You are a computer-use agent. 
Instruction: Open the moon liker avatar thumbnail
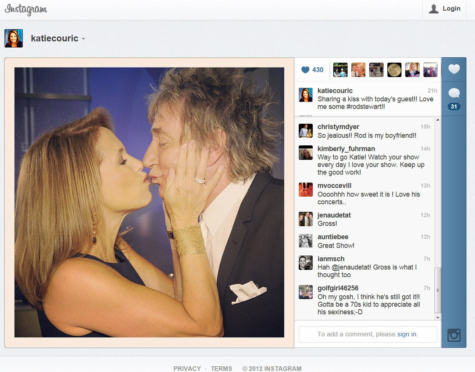tap(394, 70)
